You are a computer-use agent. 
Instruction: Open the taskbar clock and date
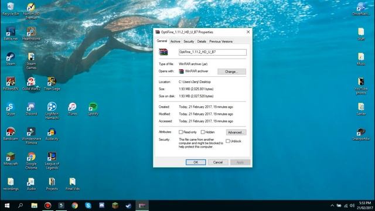(x=365, y=206)
